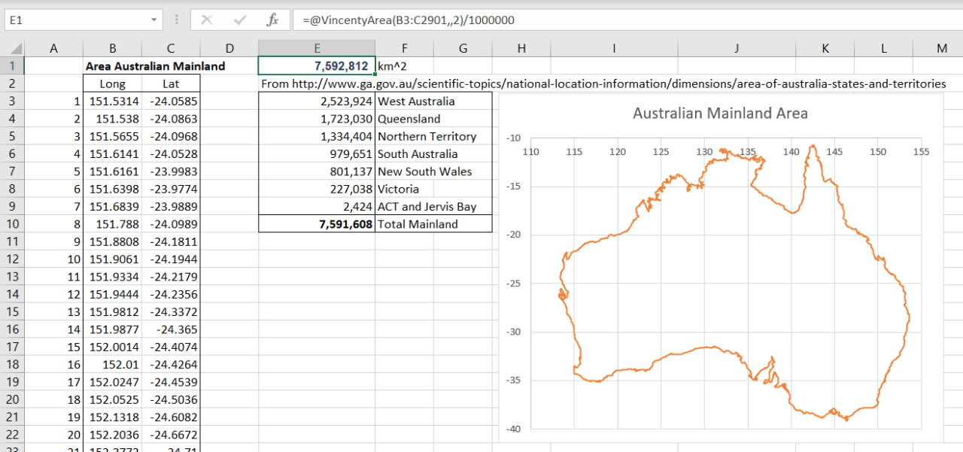Open the Name Box dropdown arrow
Viewport: 963px width, 452px height.
tap(153, 20)
